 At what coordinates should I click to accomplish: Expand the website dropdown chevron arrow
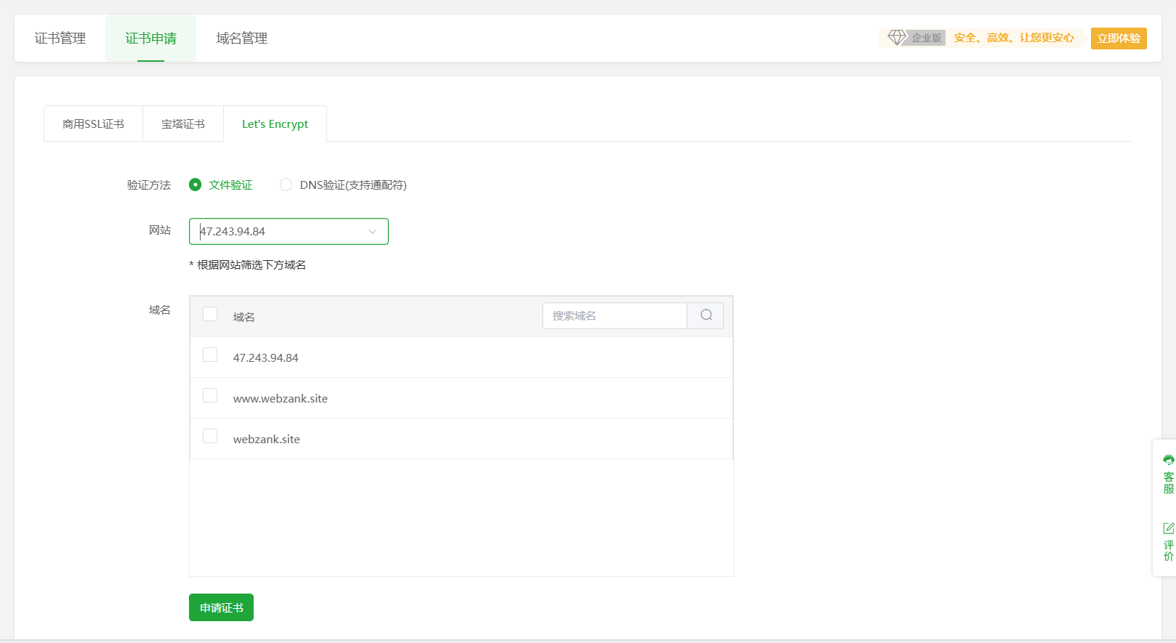pos(372,232)
